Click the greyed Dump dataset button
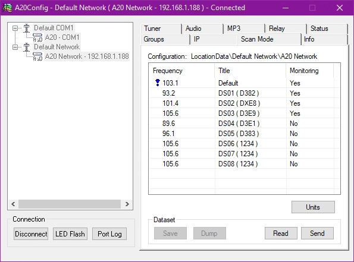The image size is (354, 262). click(x=209, y=233)
